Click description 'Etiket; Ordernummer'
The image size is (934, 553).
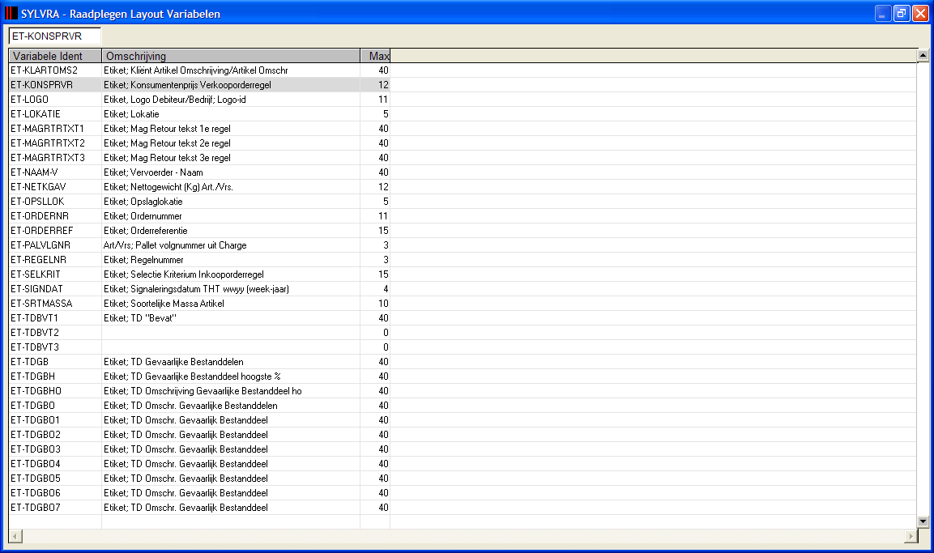tap(143, 216)
